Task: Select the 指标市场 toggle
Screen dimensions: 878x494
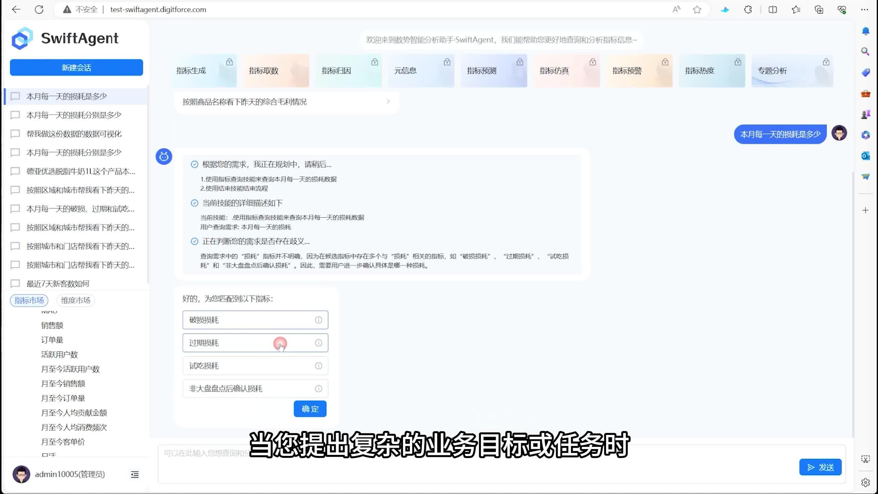Action: point(29,300)
